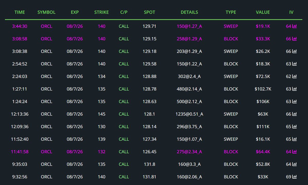Select spot price 126.45

(x=149, y=152)
